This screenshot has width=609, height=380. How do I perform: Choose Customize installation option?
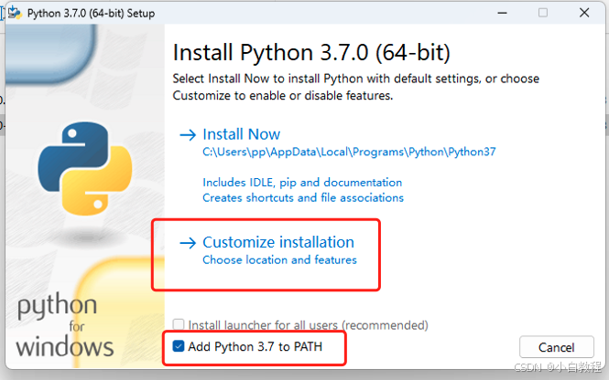click(278, 242)
